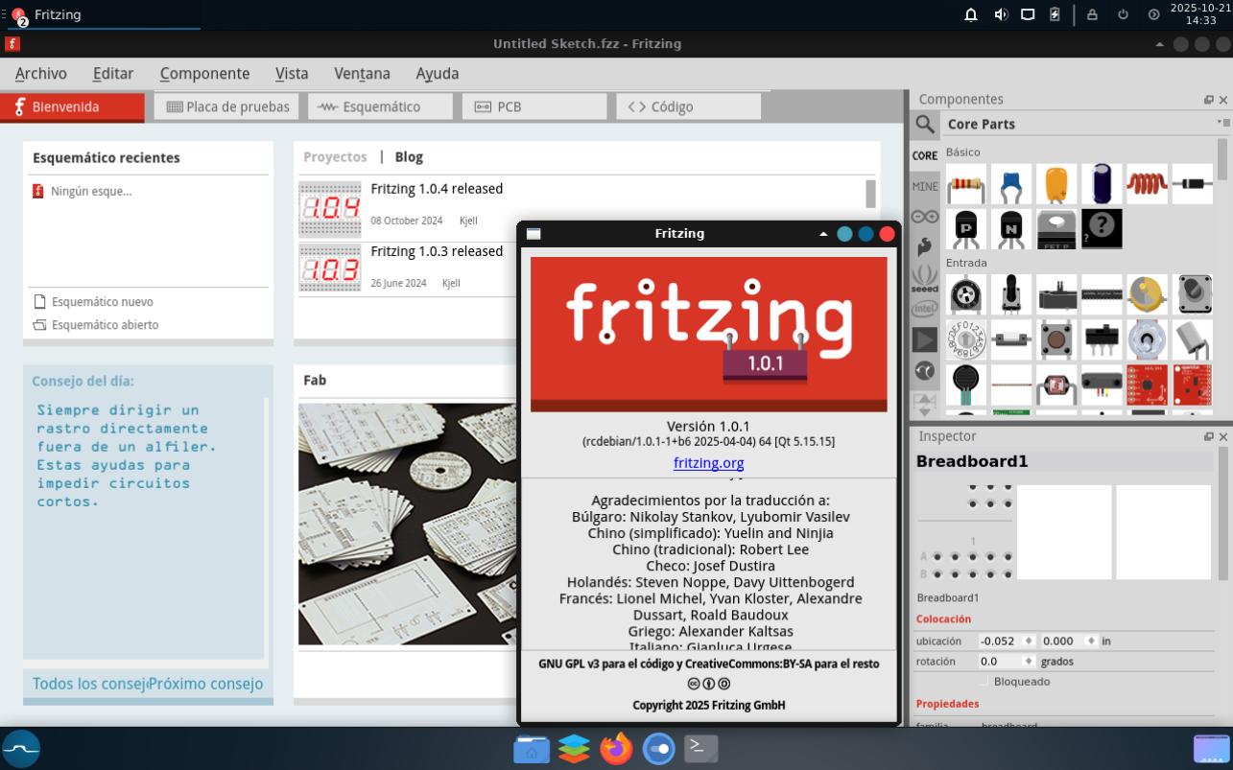
Task: Open the Seeed parts bin
Action: [x=925, y=279]
